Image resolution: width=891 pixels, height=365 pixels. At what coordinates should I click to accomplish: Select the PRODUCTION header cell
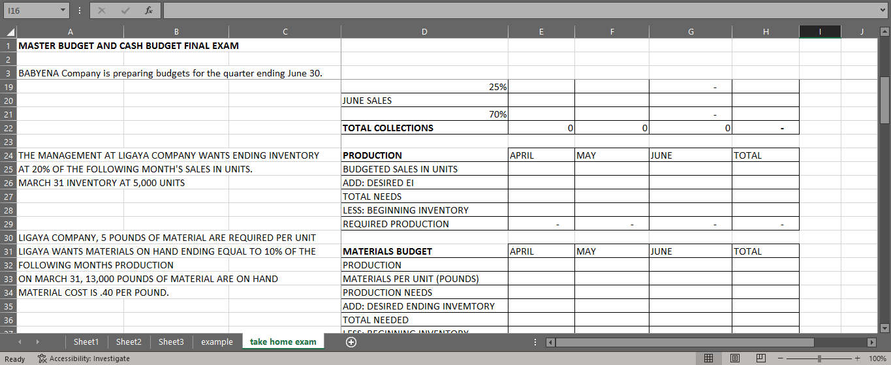(x=424, y=155)
